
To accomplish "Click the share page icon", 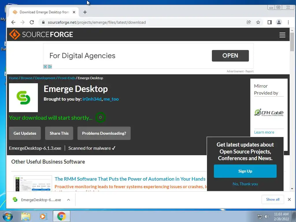I will point(249,22).
